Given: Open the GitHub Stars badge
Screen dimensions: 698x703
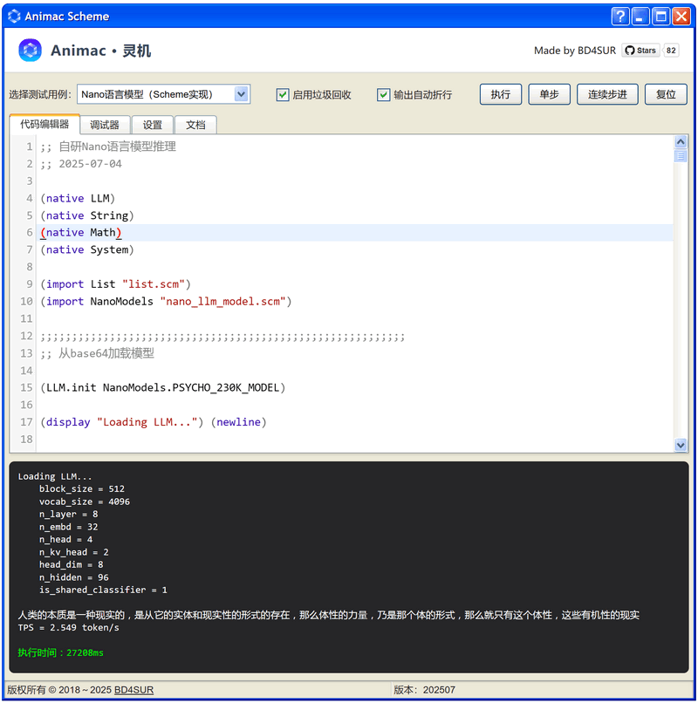Looking at the screenshot, I should [640, 51].
